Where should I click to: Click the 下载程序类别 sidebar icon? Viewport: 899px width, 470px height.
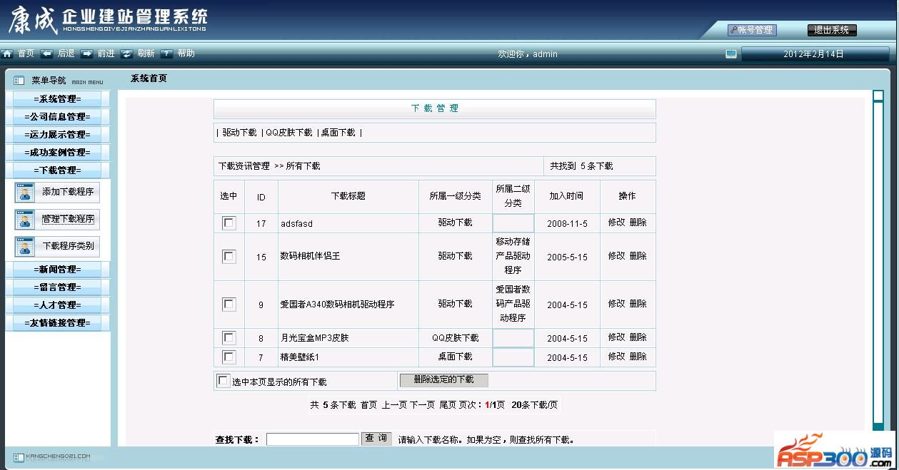25,247
